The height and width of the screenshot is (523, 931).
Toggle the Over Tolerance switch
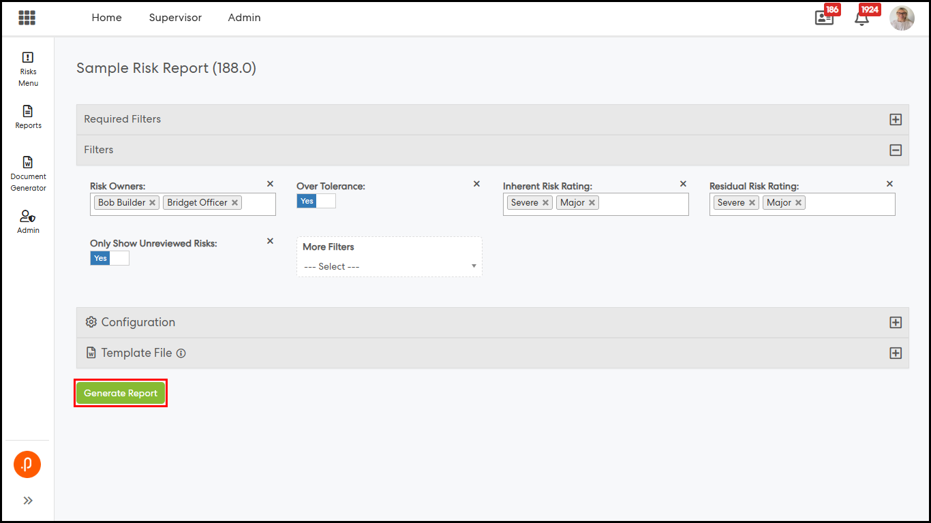(316, 201)
